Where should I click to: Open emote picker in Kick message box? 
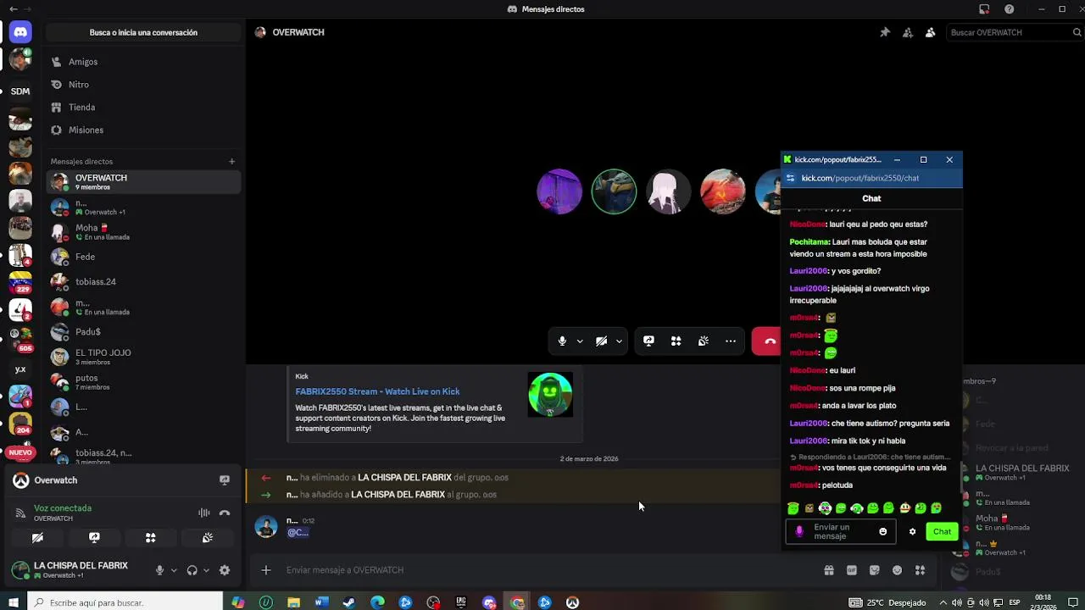882,531
